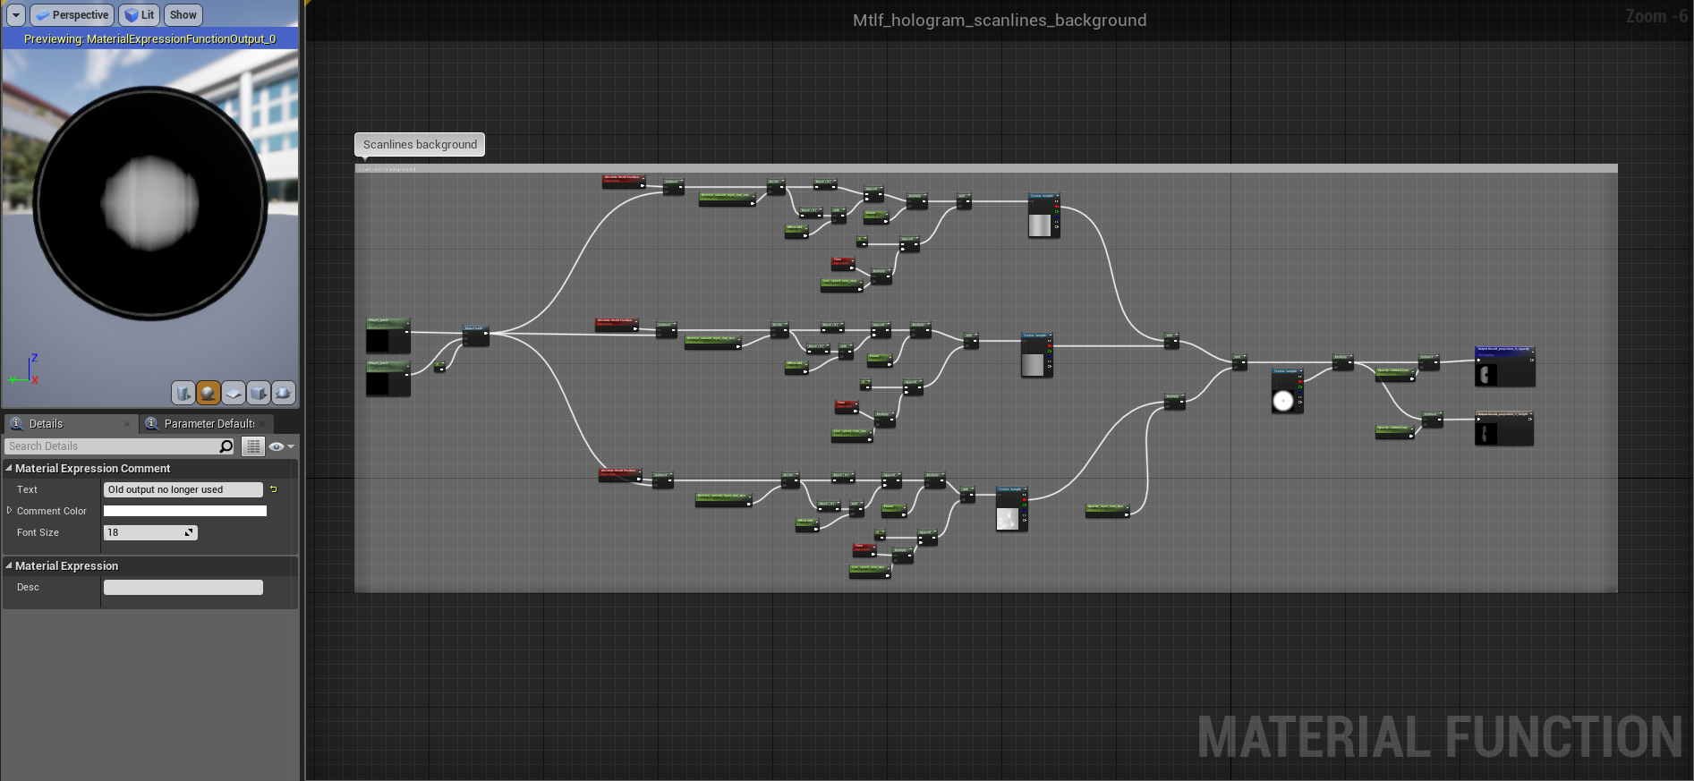Select the cylinder preview mesh icon
This screenshot has height=781, width=1694.
[183, 393]
